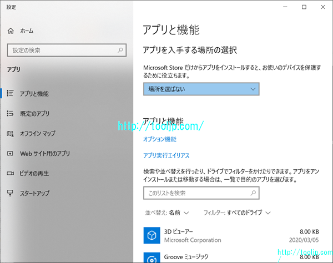333x263 pixels.
Task: Focus the 設定の検索 search field
Action: tap(67, 50)
